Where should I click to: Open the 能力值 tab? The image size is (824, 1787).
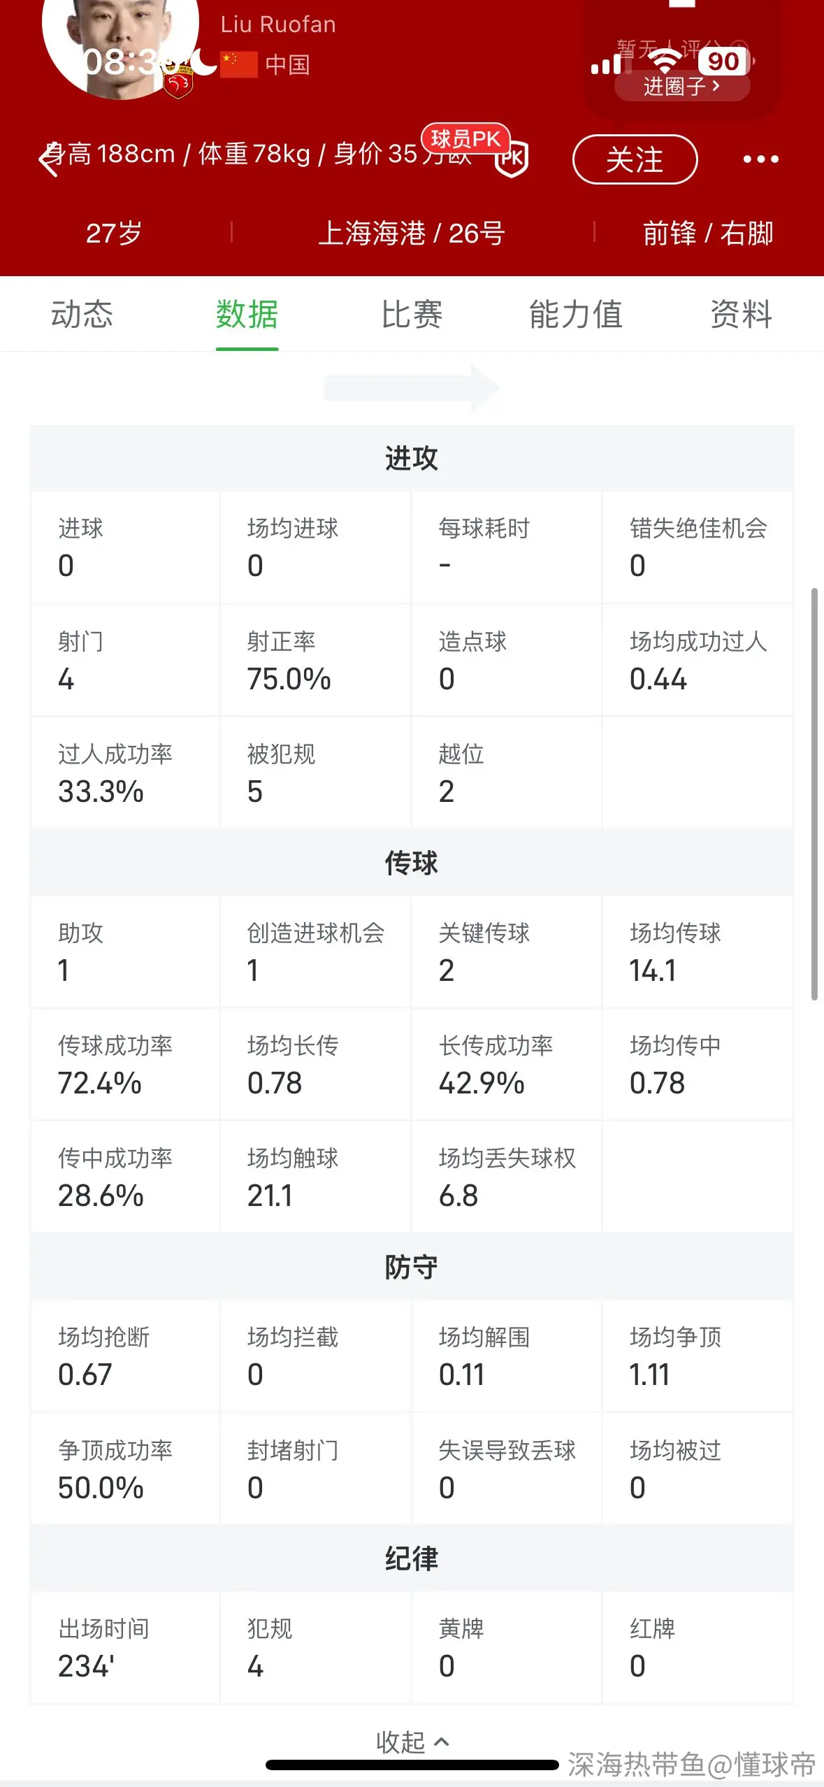click(x=576, y=314)
